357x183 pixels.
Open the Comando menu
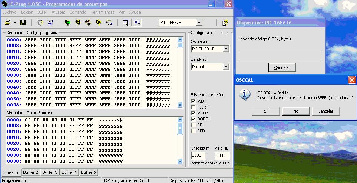pos(78,12)
